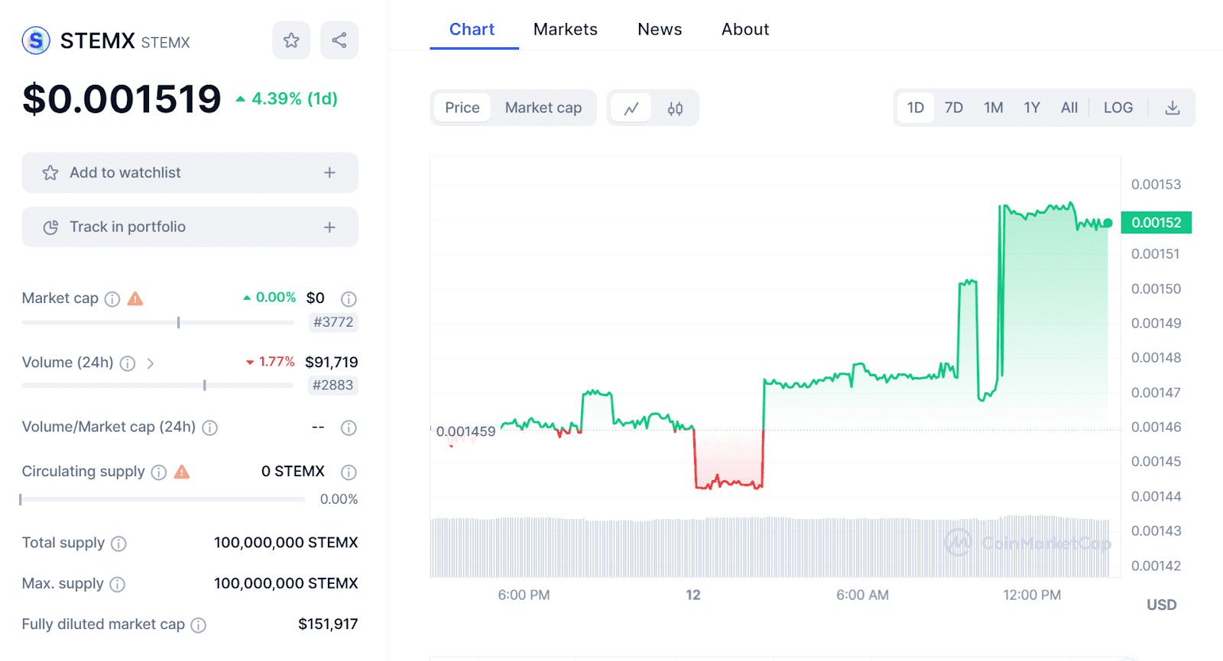Viewport: 1223px width, 661px height.
Task: Click Circulating supply warning triangle
Action: point(182,472)
